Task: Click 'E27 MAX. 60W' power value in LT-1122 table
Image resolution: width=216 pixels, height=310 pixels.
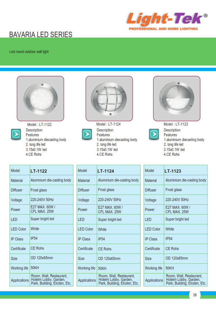Action: click(43, 207)
